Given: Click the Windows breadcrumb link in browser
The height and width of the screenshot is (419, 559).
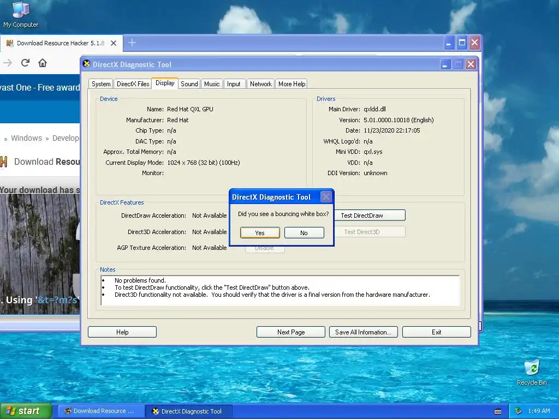Looking at the screenshot, I should pyautogui.click(x=26, y=138).
